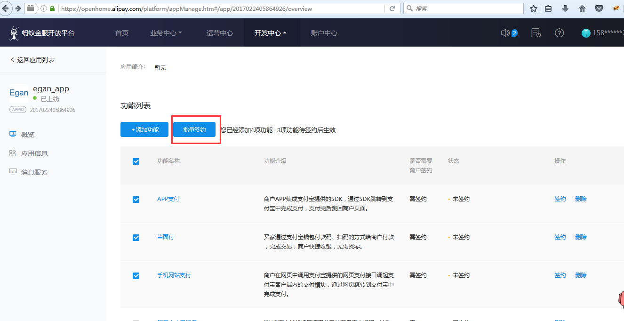The height and width of the screenshot is (321, 624).
Task: Click the browser 搜索 search box
Action: coord(464,8)
